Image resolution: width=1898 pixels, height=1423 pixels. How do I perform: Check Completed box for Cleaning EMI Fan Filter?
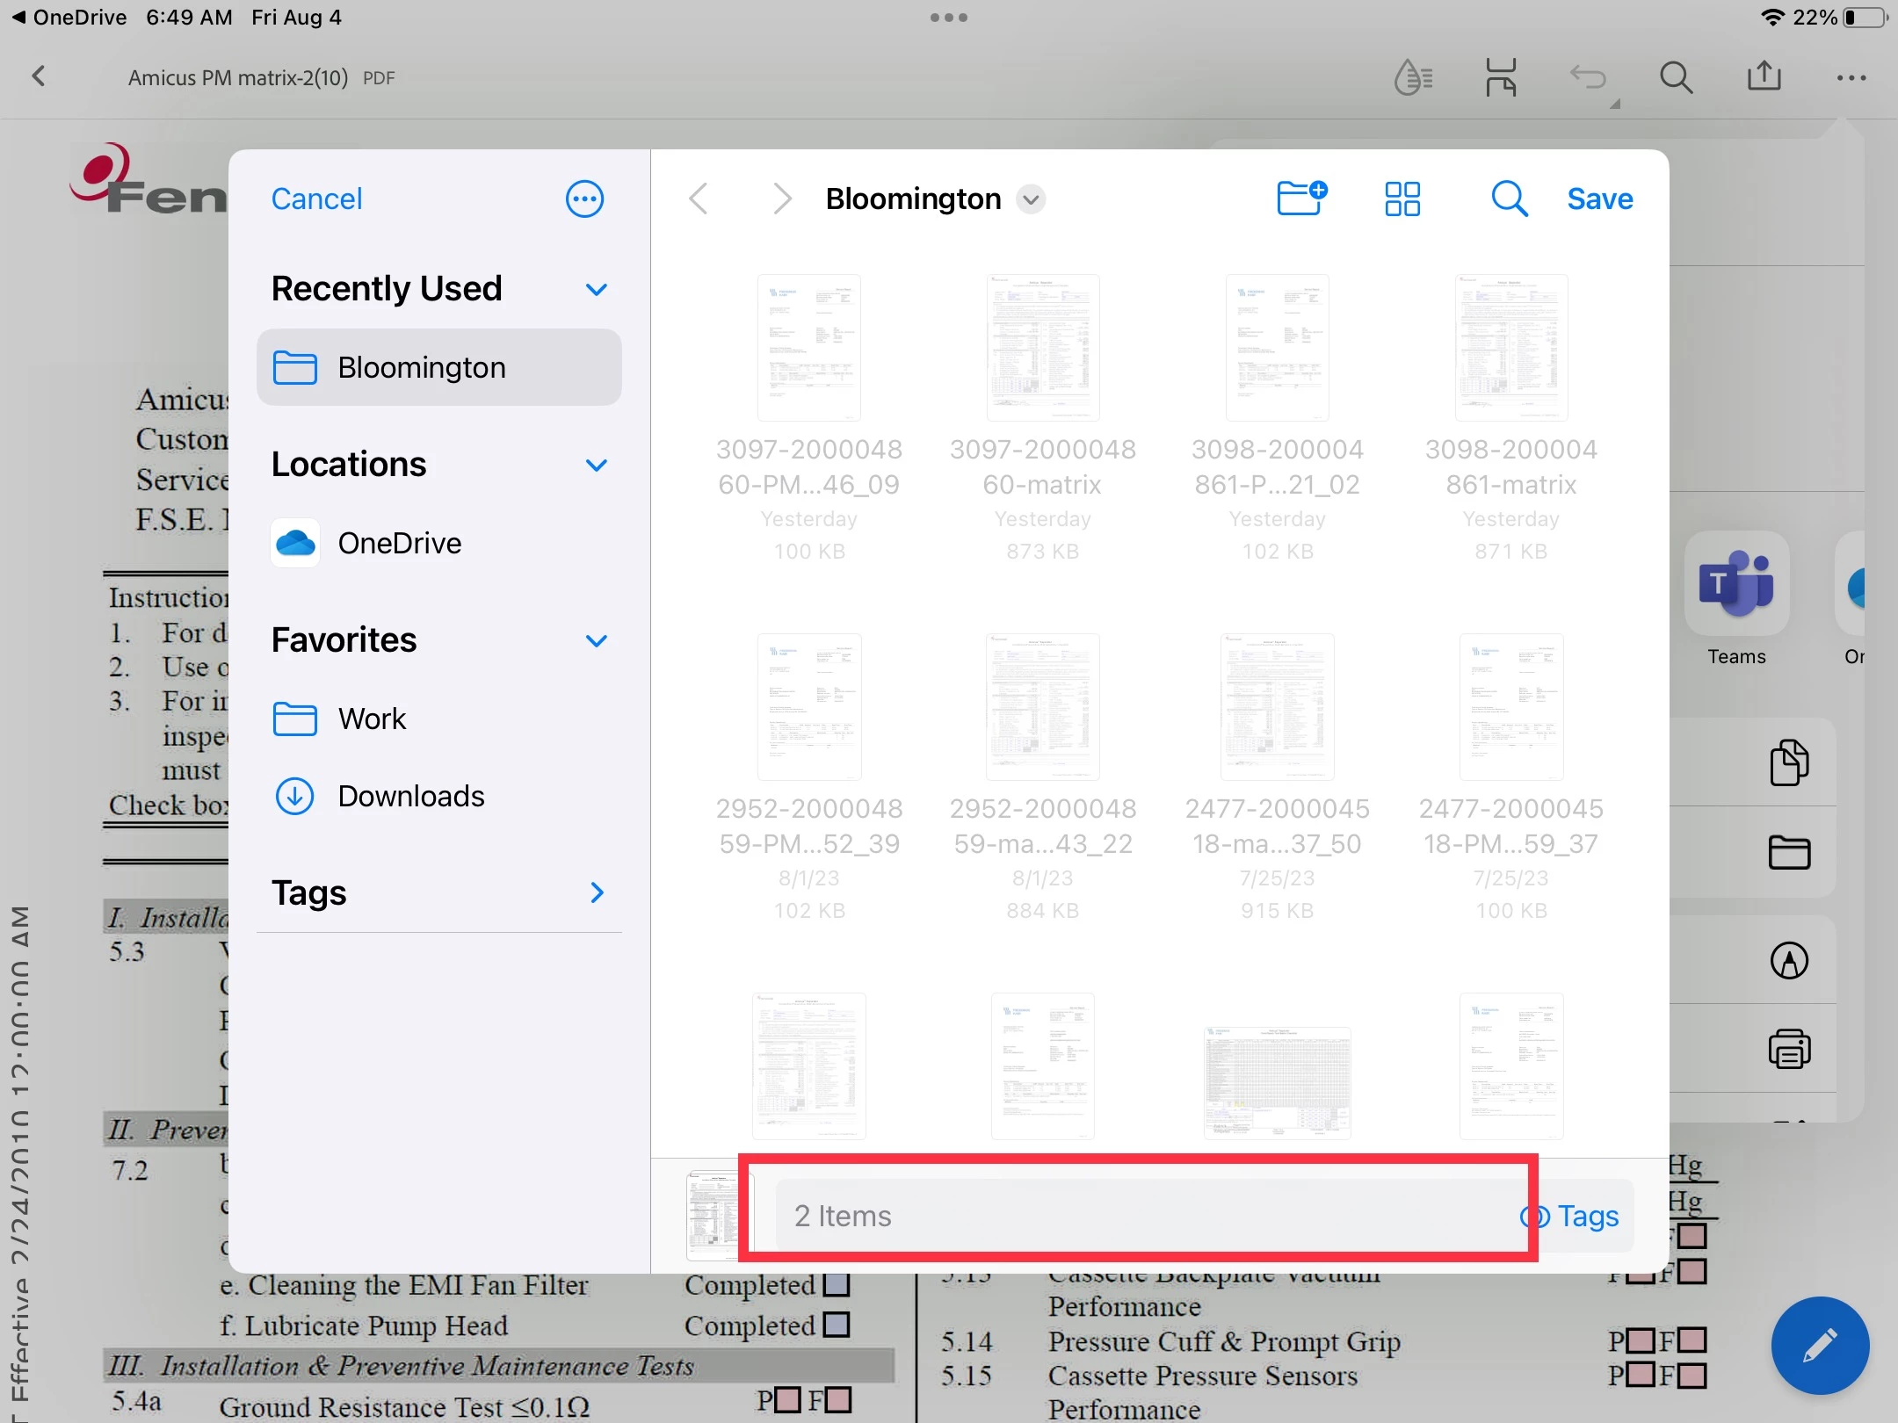[837, 1284]
